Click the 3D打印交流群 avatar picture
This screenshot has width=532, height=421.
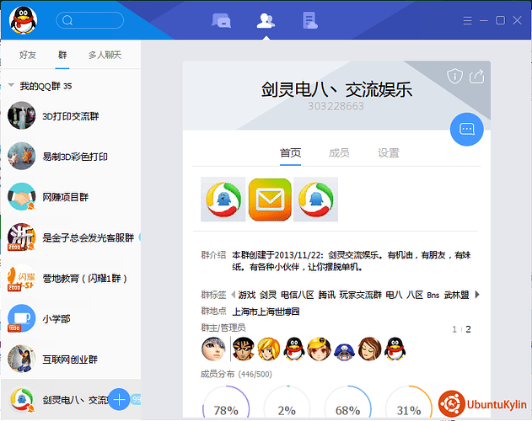[x=21, y=115]
